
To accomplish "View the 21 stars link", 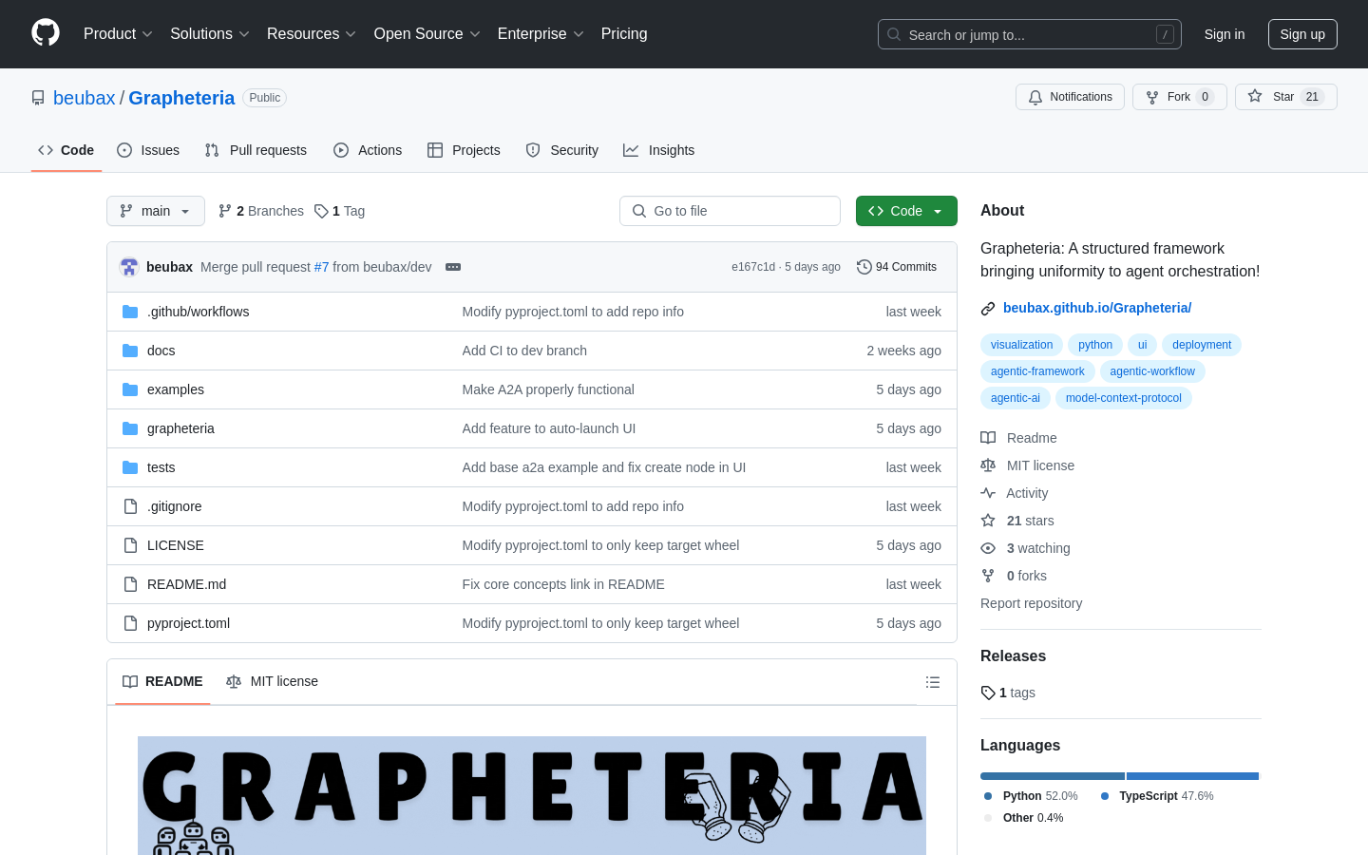I will pyautogui.click(x=1017, y=521).
